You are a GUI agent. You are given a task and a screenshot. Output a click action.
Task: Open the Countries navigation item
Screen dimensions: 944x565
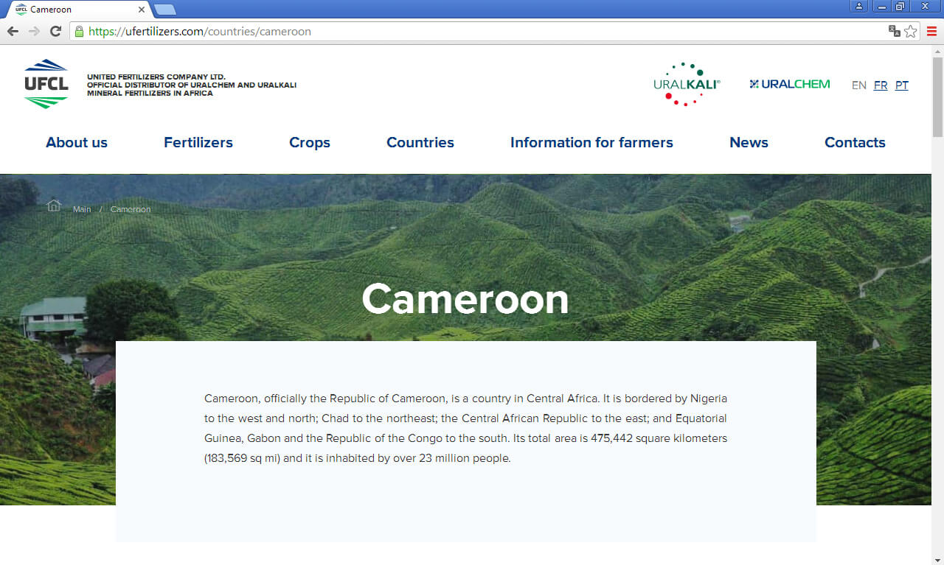point(420,143)
